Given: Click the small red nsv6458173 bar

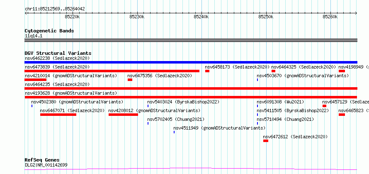Looking at the screenshot, I should (x=207, y=71).
